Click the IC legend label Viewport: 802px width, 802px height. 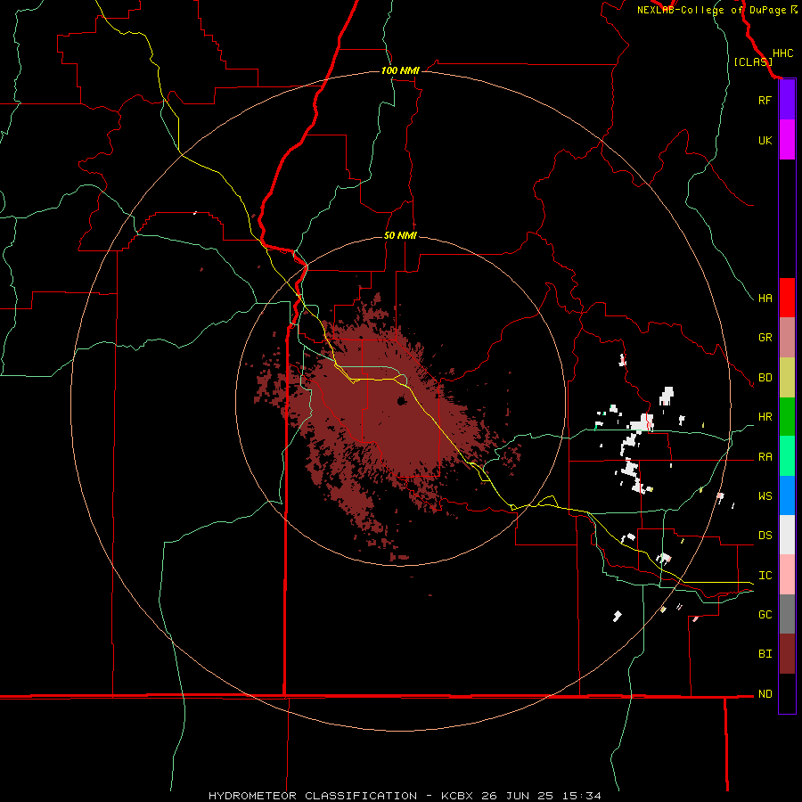pos(765,576)
